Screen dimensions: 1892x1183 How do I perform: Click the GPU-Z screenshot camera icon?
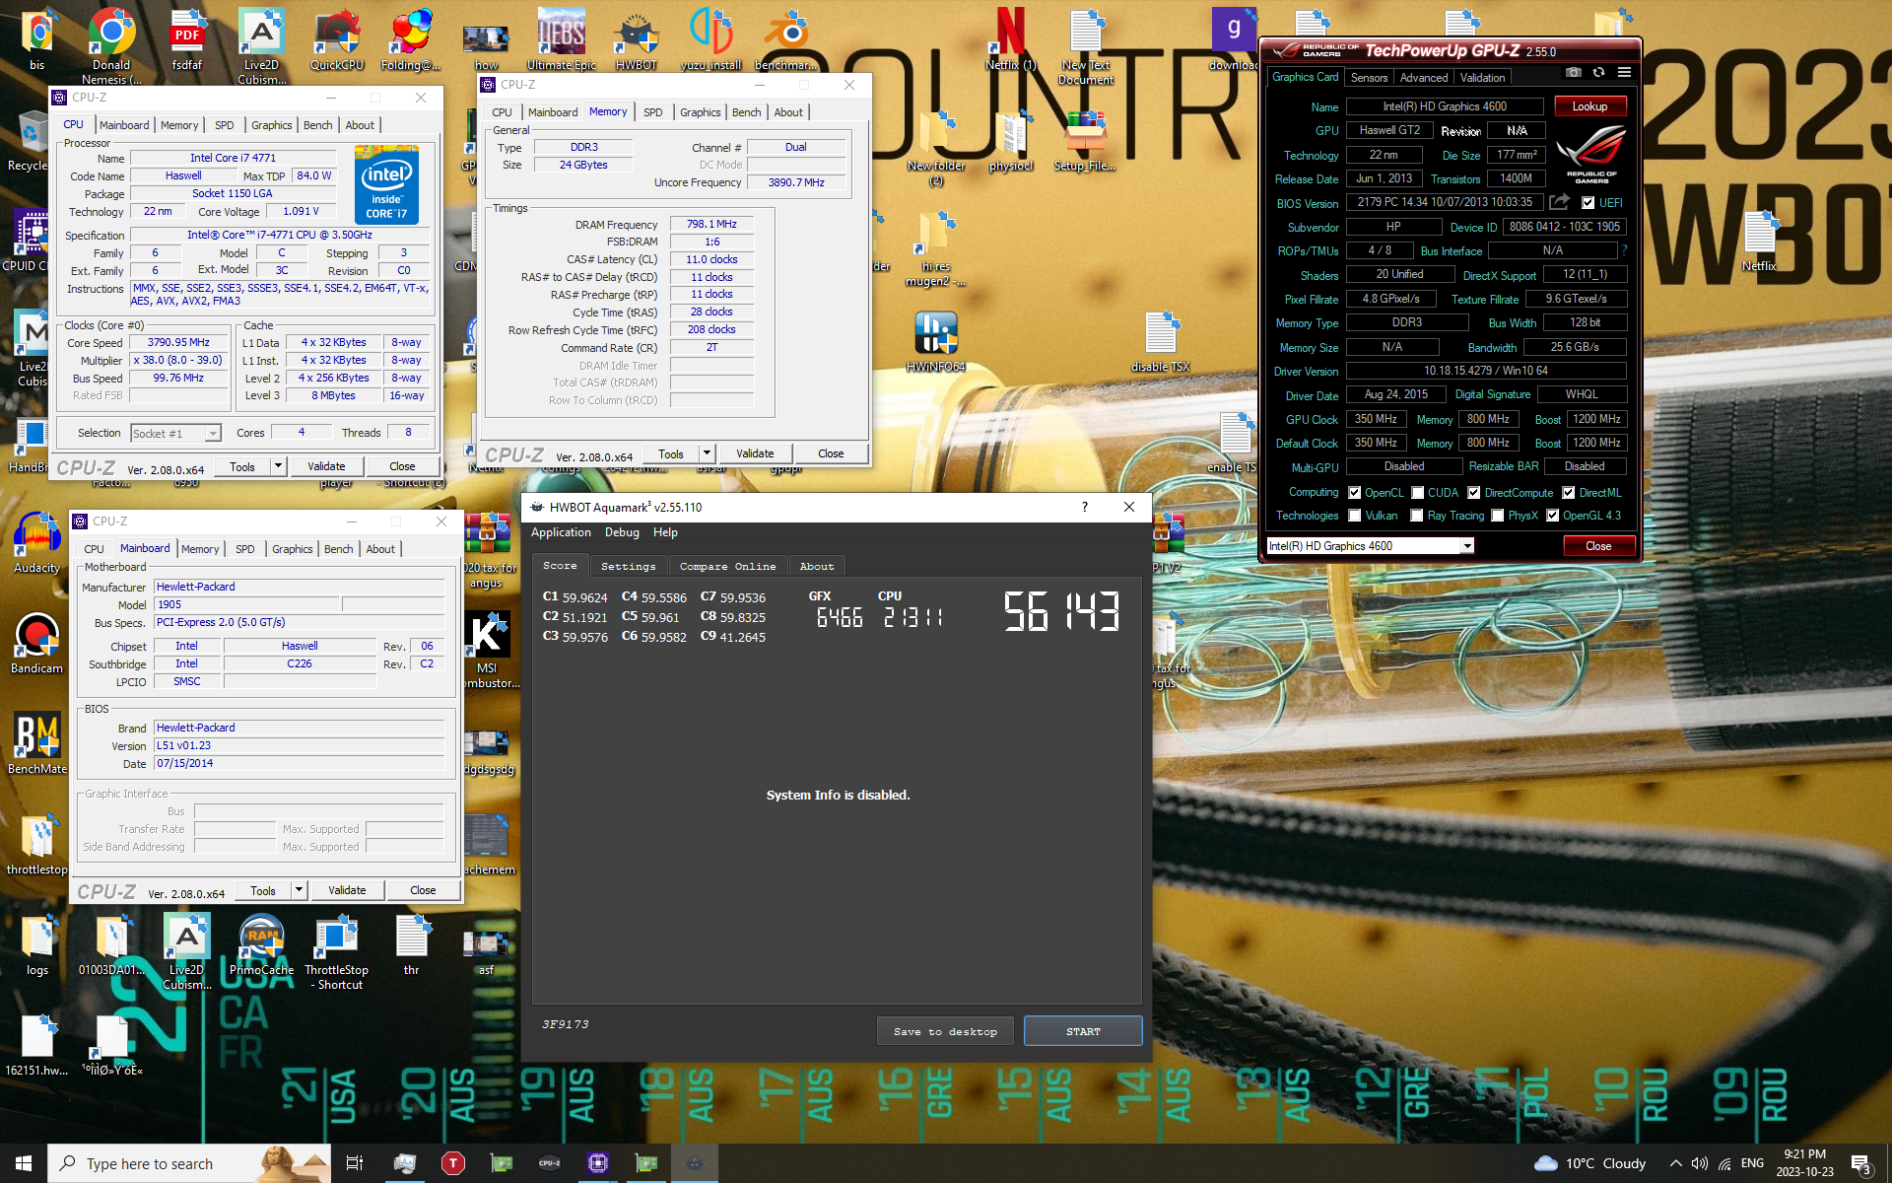click(x=1573, y=72)
